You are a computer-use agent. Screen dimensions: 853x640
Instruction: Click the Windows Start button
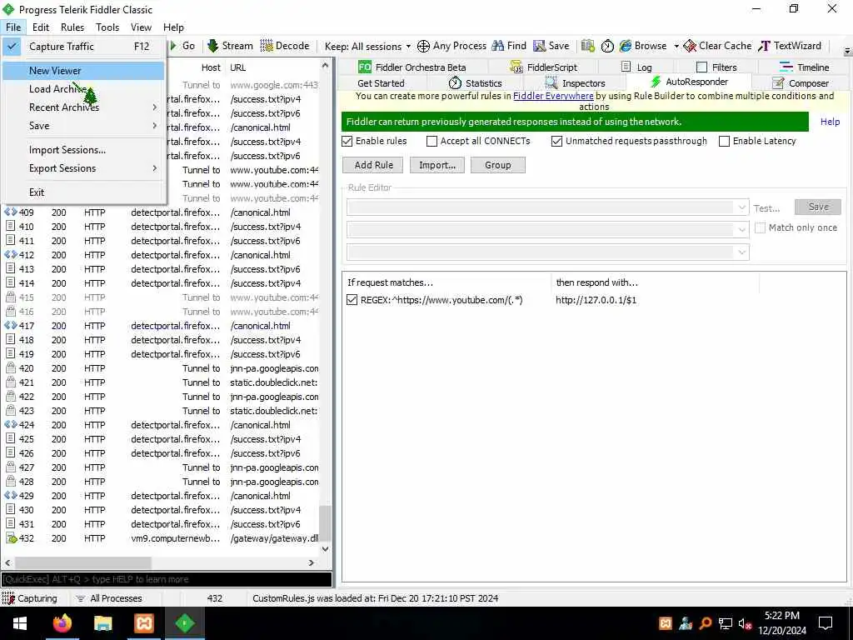point(20,623)
